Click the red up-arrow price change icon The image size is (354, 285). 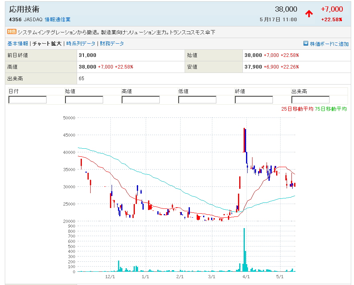(x=309, y=14)
